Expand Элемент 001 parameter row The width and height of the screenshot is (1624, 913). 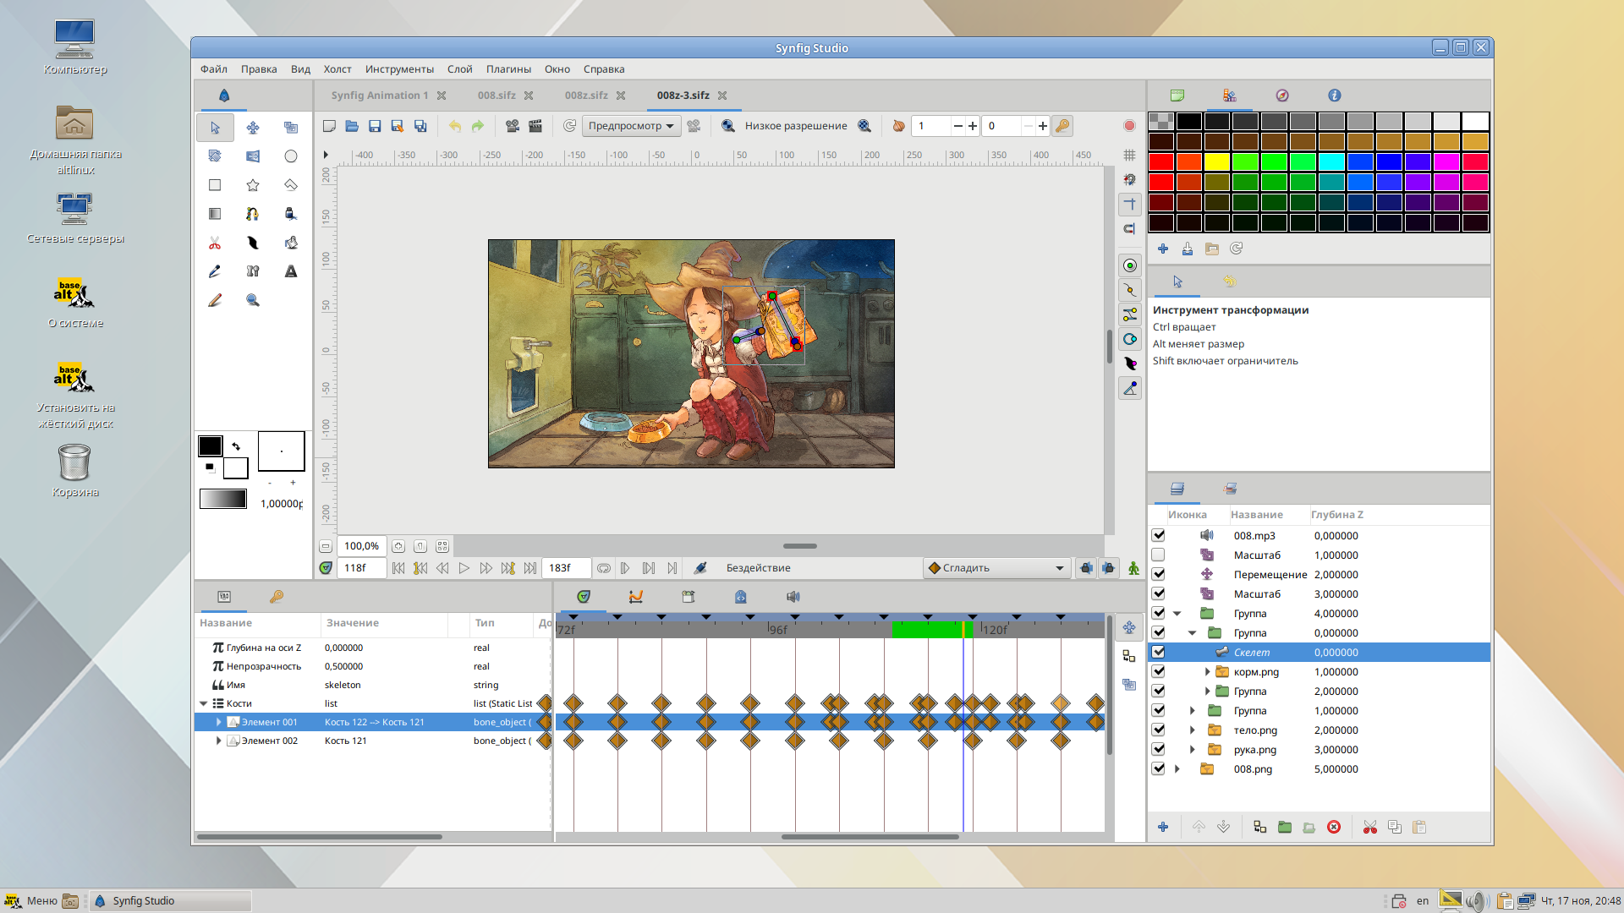tap(219, 722)
